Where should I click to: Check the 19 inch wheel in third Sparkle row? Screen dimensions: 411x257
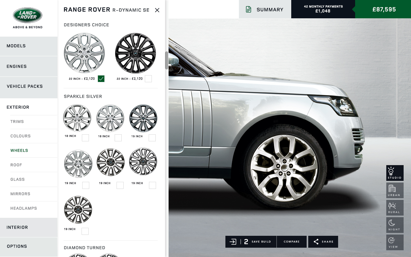(85, 231)
